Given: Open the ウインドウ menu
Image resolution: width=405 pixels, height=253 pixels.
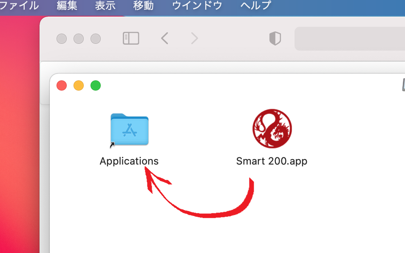Looking at the screenshot, I should 197,6.
